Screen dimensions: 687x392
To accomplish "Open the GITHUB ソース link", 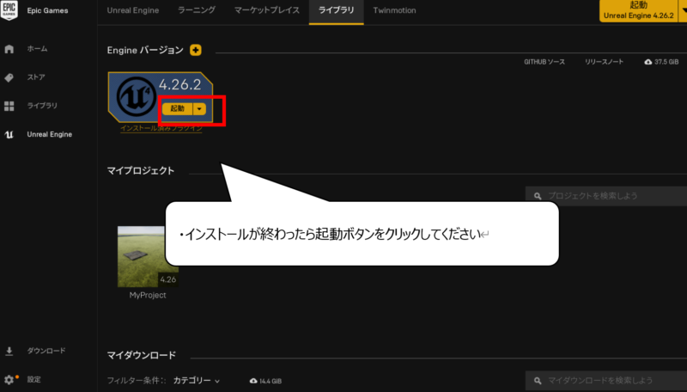I will [x=544, y=62].
